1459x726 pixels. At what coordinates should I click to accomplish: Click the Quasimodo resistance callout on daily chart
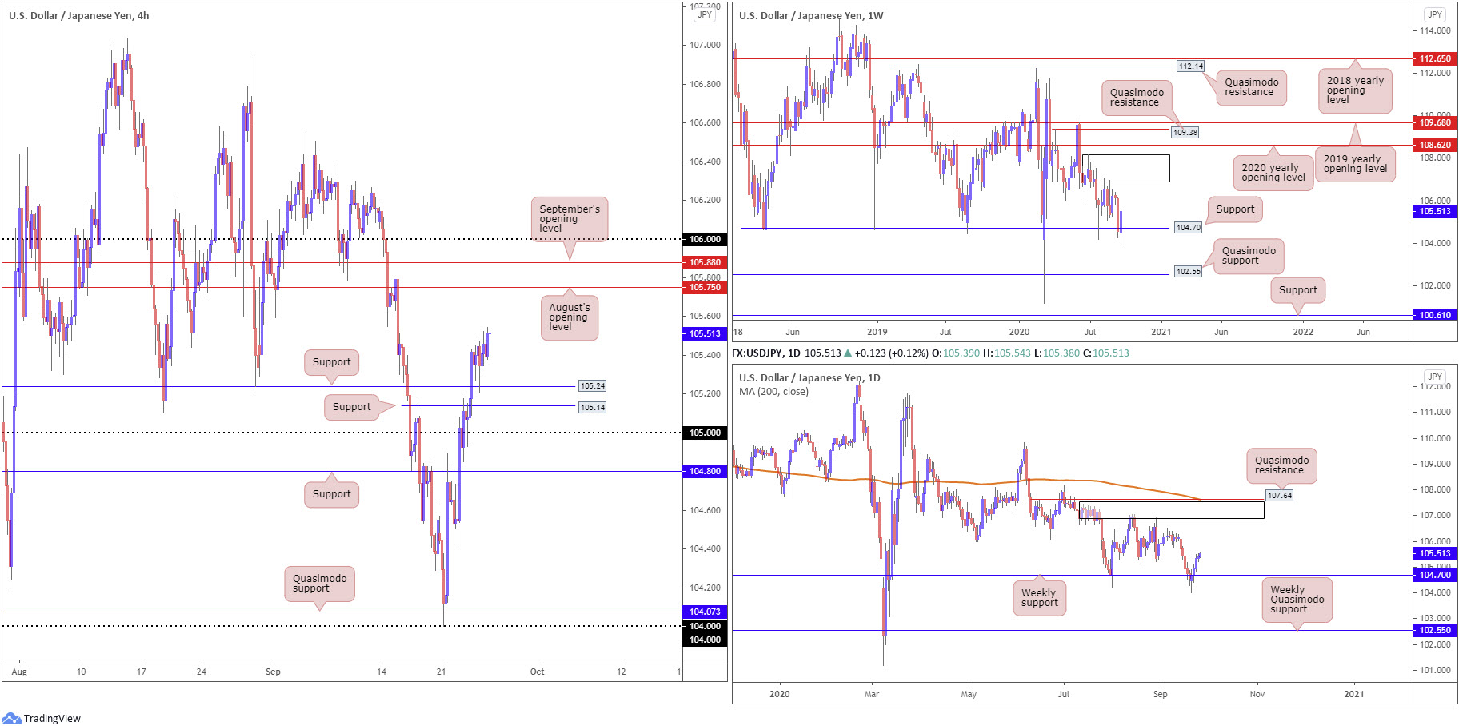[x=1281, y=465]
